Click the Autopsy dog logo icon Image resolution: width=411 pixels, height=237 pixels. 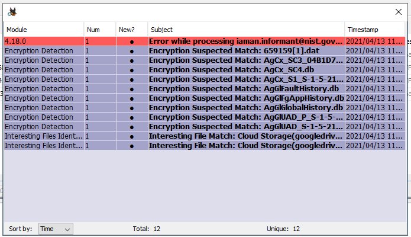click(x=12, y=12)
